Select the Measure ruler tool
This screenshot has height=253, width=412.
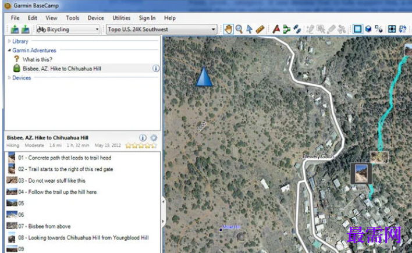[260, 29]
